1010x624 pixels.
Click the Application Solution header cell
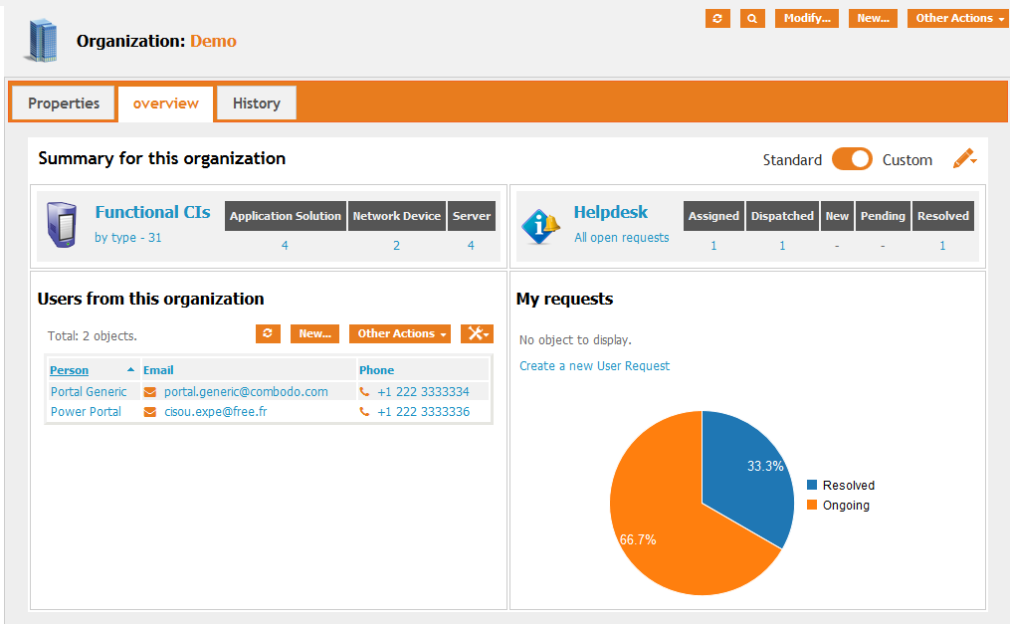coord(286,216)
